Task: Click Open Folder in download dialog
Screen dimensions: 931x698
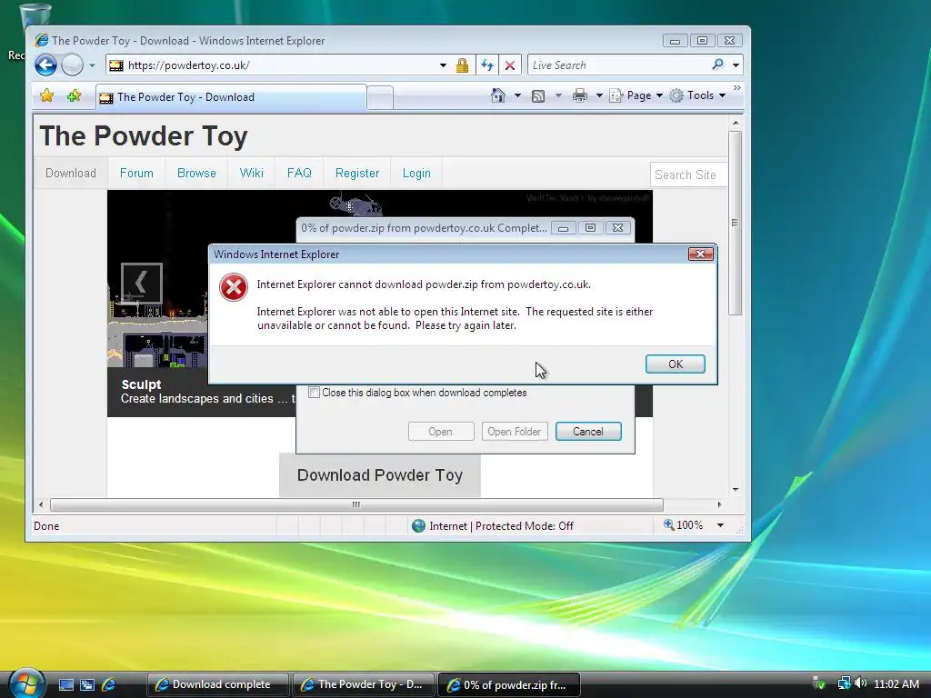Action: pos(515,432)
